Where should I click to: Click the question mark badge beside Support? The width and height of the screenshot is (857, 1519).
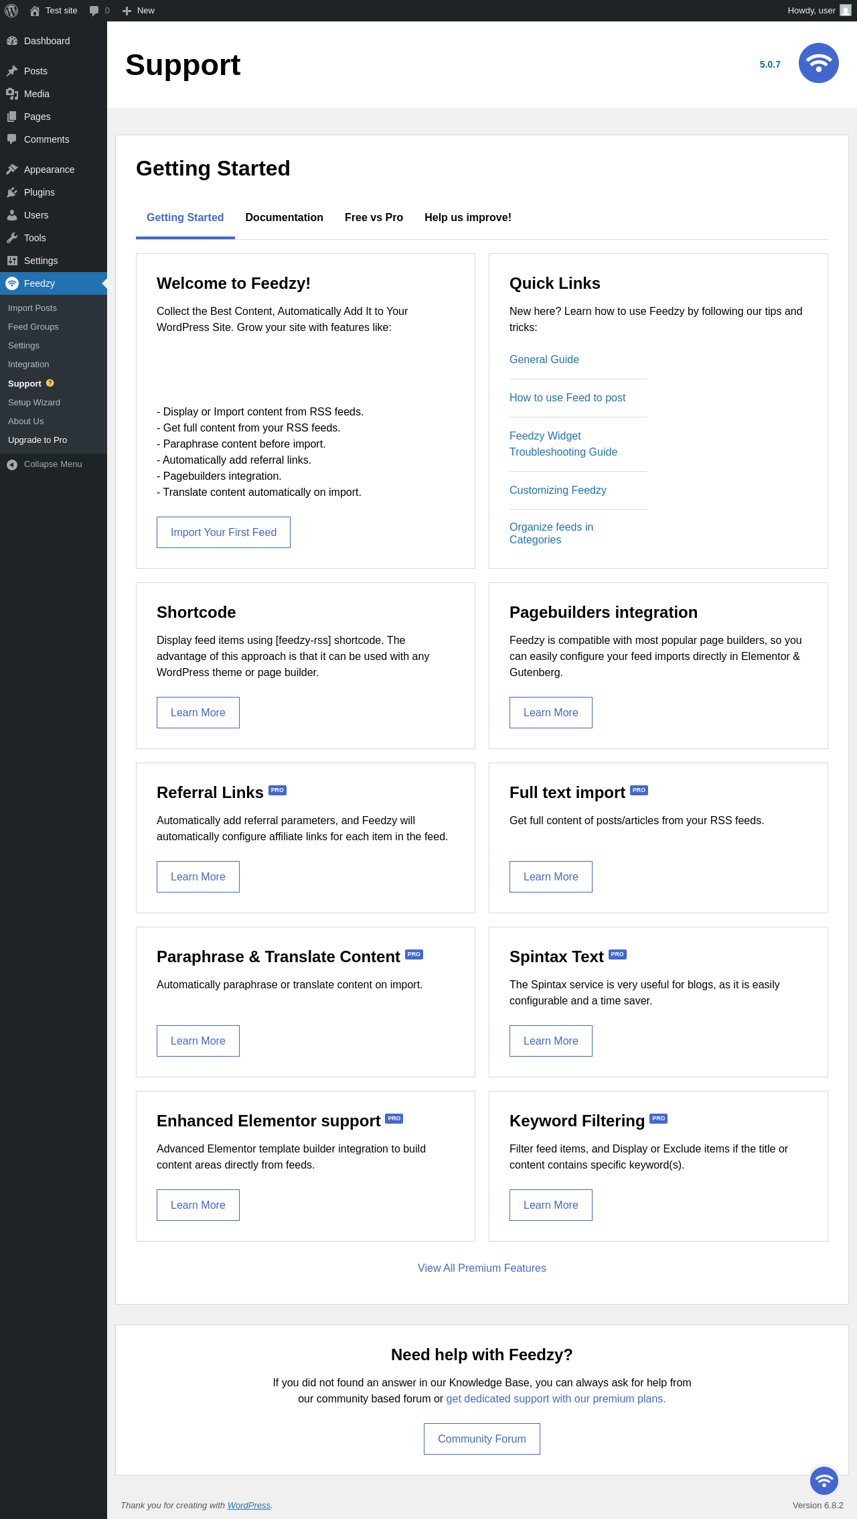click(50, 383)
